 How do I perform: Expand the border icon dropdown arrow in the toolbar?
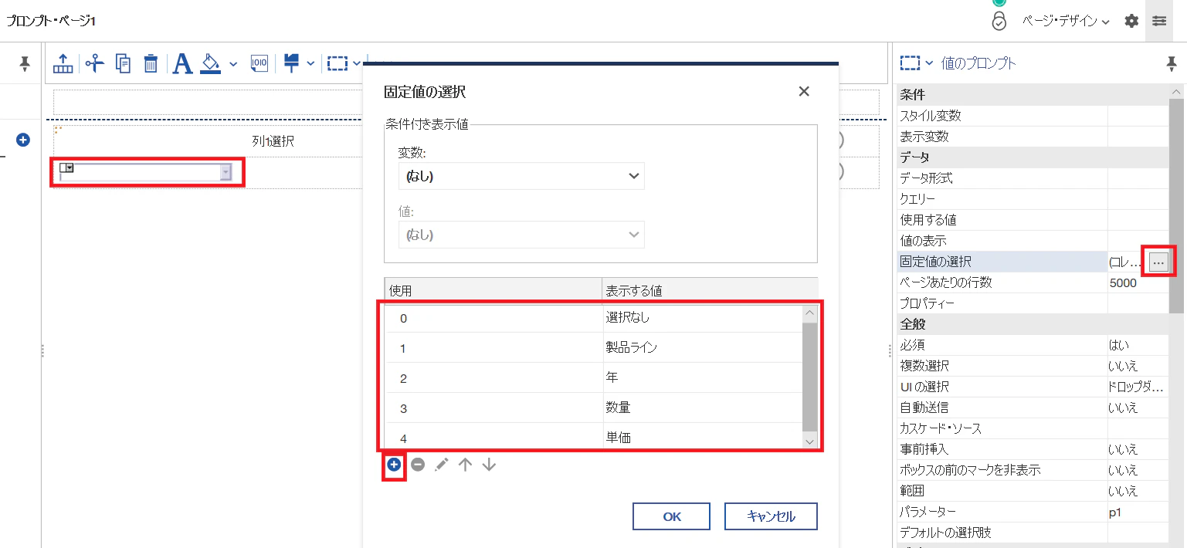(x=357, y=63)
